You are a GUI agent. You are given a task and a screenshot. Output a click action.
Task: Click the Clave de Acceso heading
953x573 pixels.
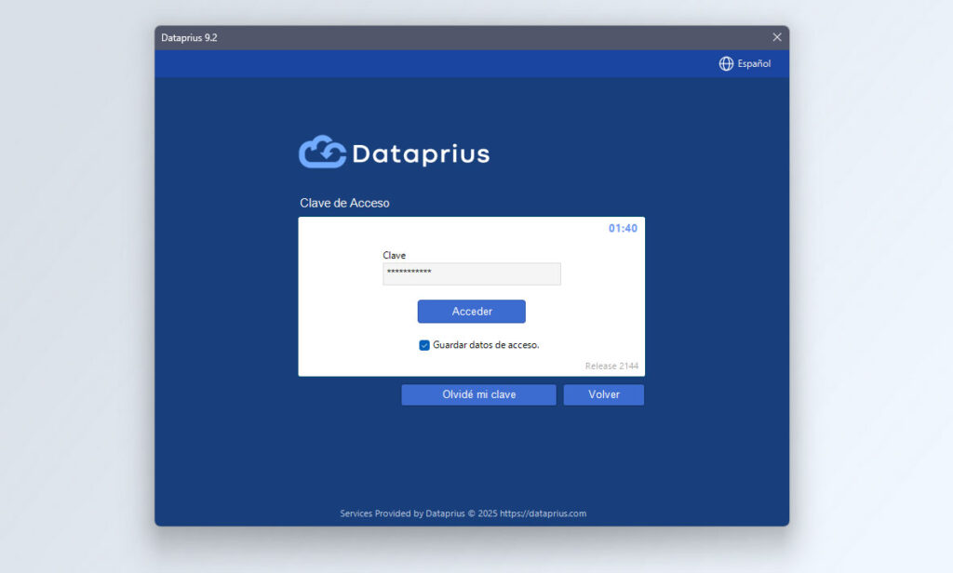(x=344, y=203)
